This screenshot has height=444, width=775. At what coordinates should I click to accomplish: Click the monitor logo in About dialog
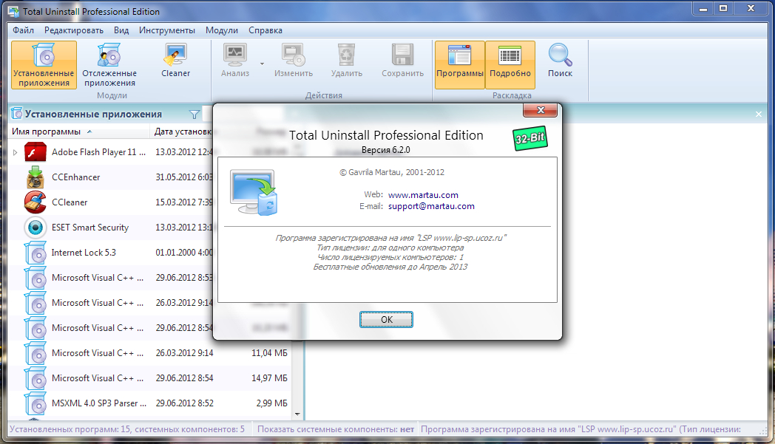254,192
